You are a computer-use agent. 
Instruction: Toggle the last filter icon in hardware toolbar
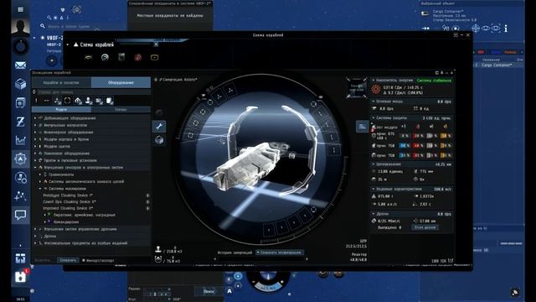pyautogui.click(x=110, y=101)
